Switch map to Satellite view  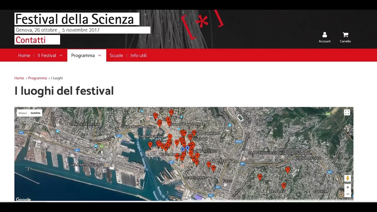tap(35, 113)
